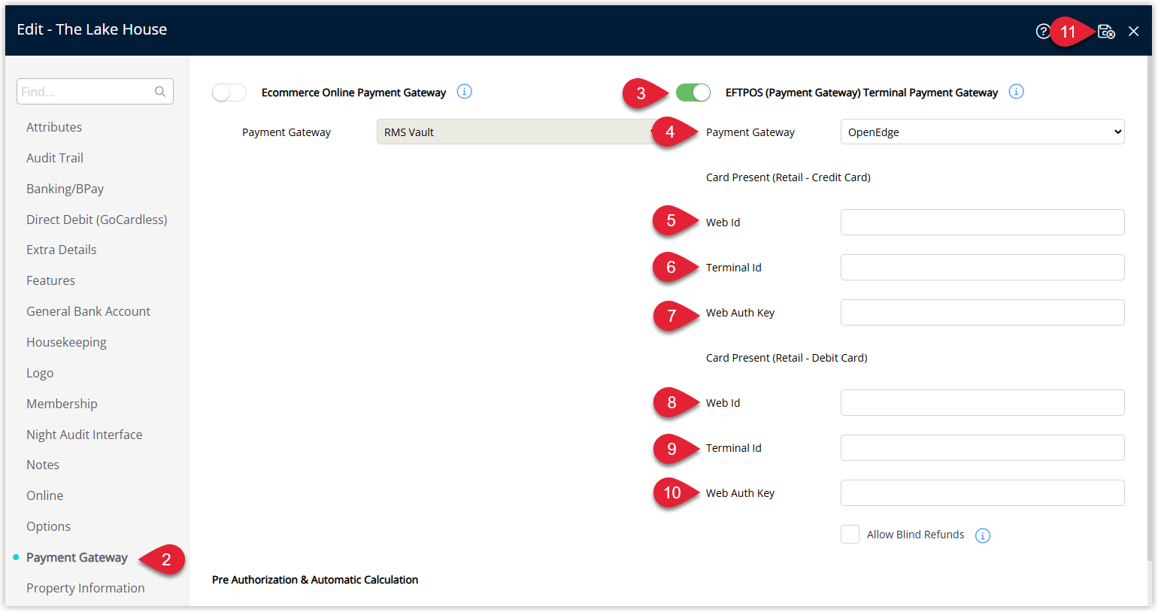Click Debit Card Web Auth Key field
The image size is (1158, 612).
(983, 492)
